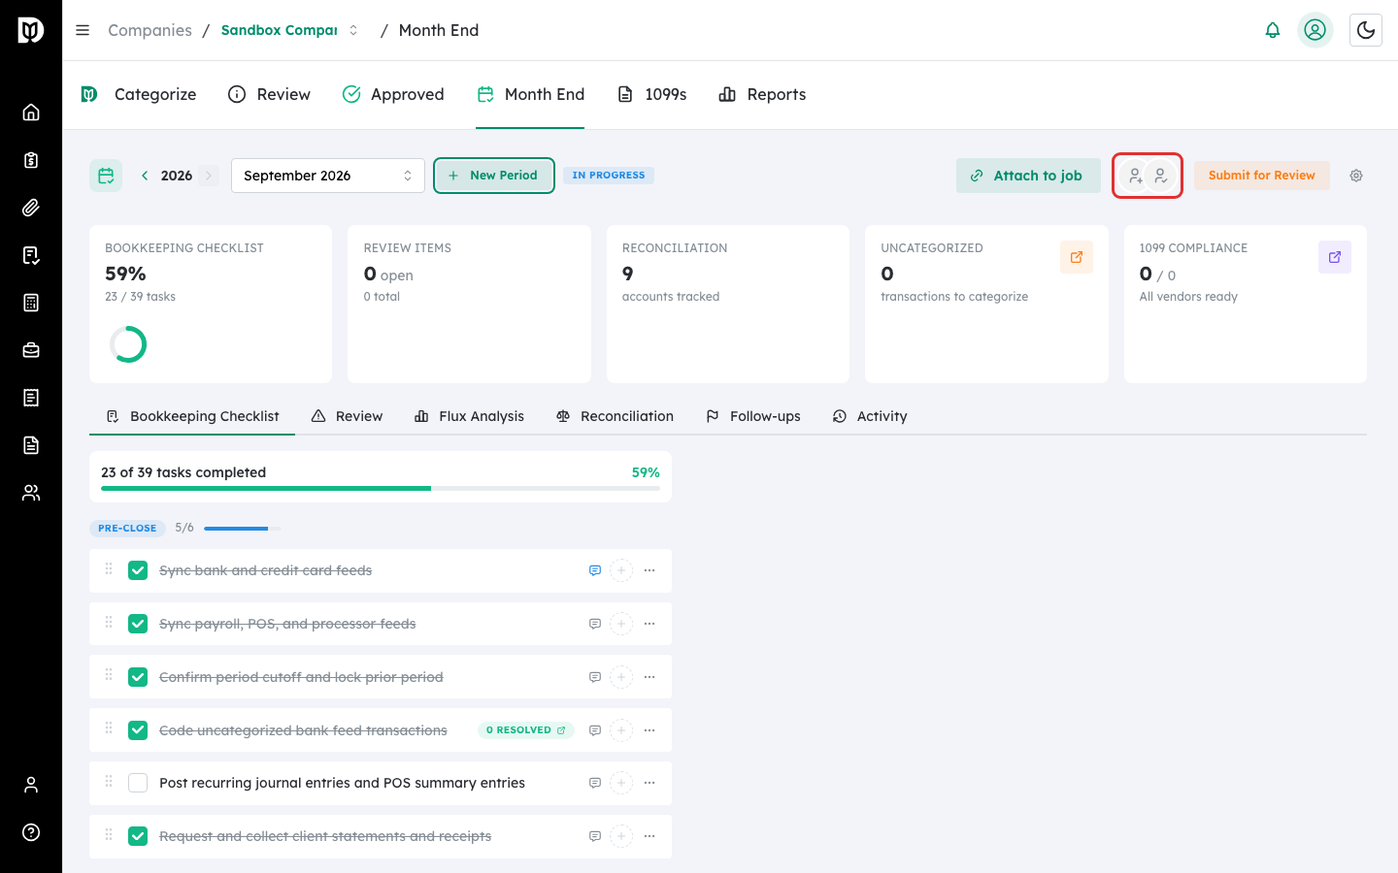
Task: Uncheck Code uncategorized bank feed transactions
Action: point(138,730)
